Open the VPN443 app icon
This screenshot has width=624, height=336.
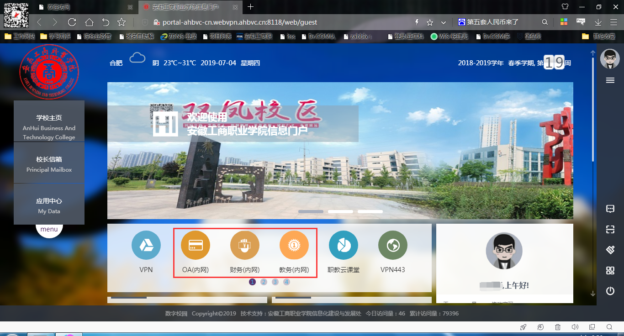tap(393, 245)
